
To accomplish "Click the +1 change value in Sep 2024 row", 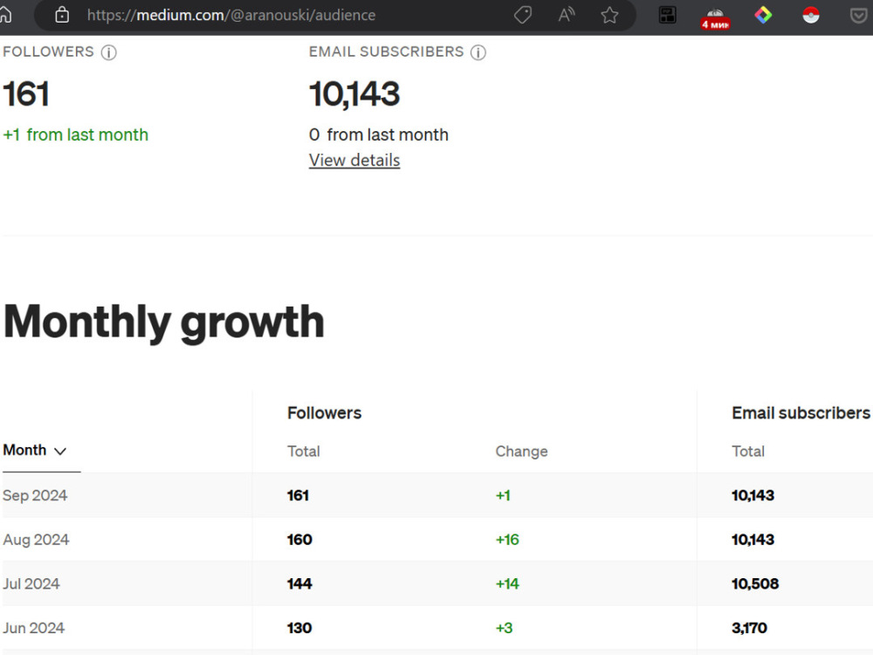I will [x=503, y=495].
